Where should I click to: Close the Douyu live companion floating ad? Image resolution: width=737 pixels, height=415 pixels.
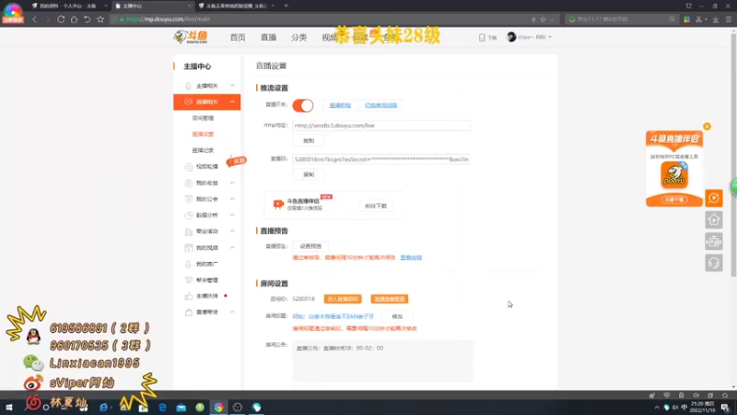tap(707, 126)
